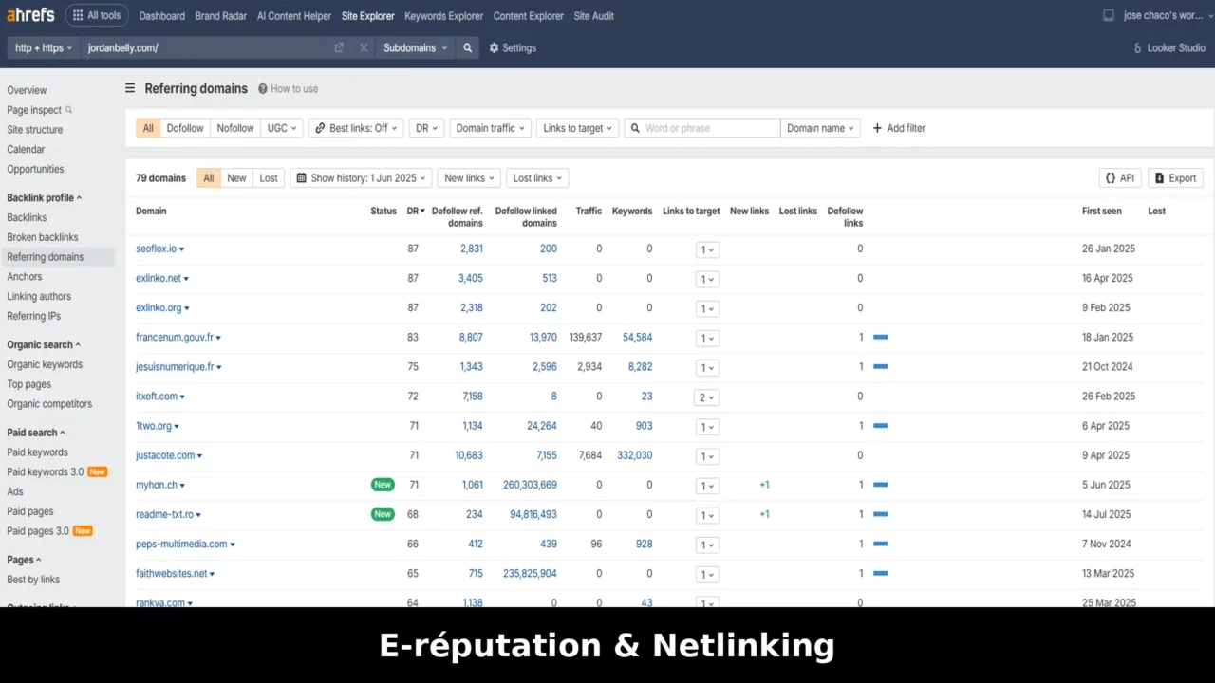Expand links to target for itxoft.com
Viewport: 1215px width, 683px height.
click(x=705, y=397)
